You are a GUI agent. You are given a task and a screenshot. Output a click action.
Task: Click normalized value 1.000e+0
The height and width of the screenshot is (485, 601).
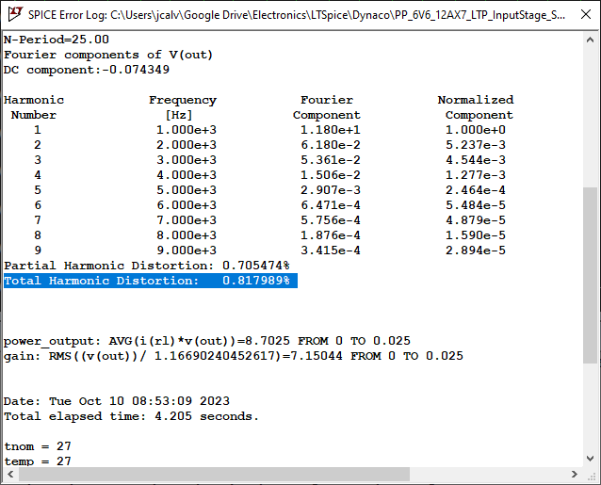[476, 130]
